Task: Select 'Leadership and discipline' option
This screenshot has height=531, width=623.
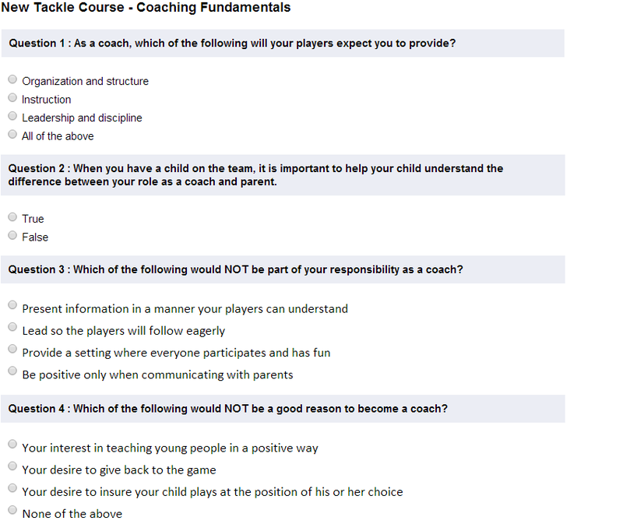Action: [12, 116]
